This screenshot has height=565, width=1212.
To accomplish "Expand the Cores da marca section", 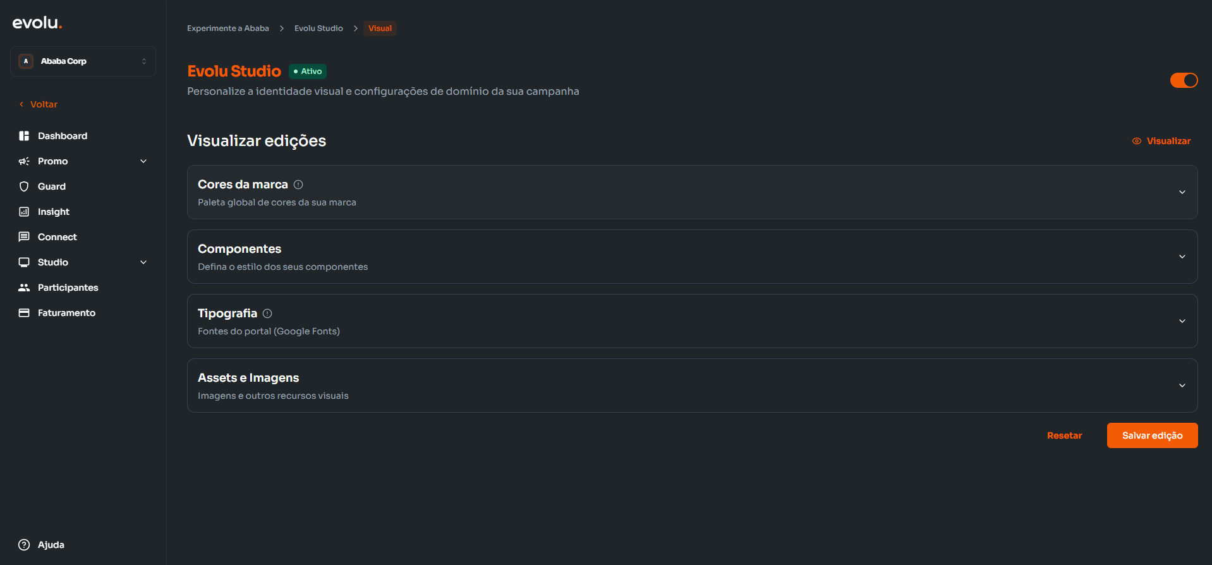I will click(1182, 192).
